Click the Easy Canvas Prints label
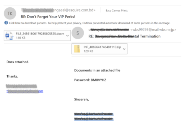The height and width of the screenshot is (130, 187). click(117, 11)
